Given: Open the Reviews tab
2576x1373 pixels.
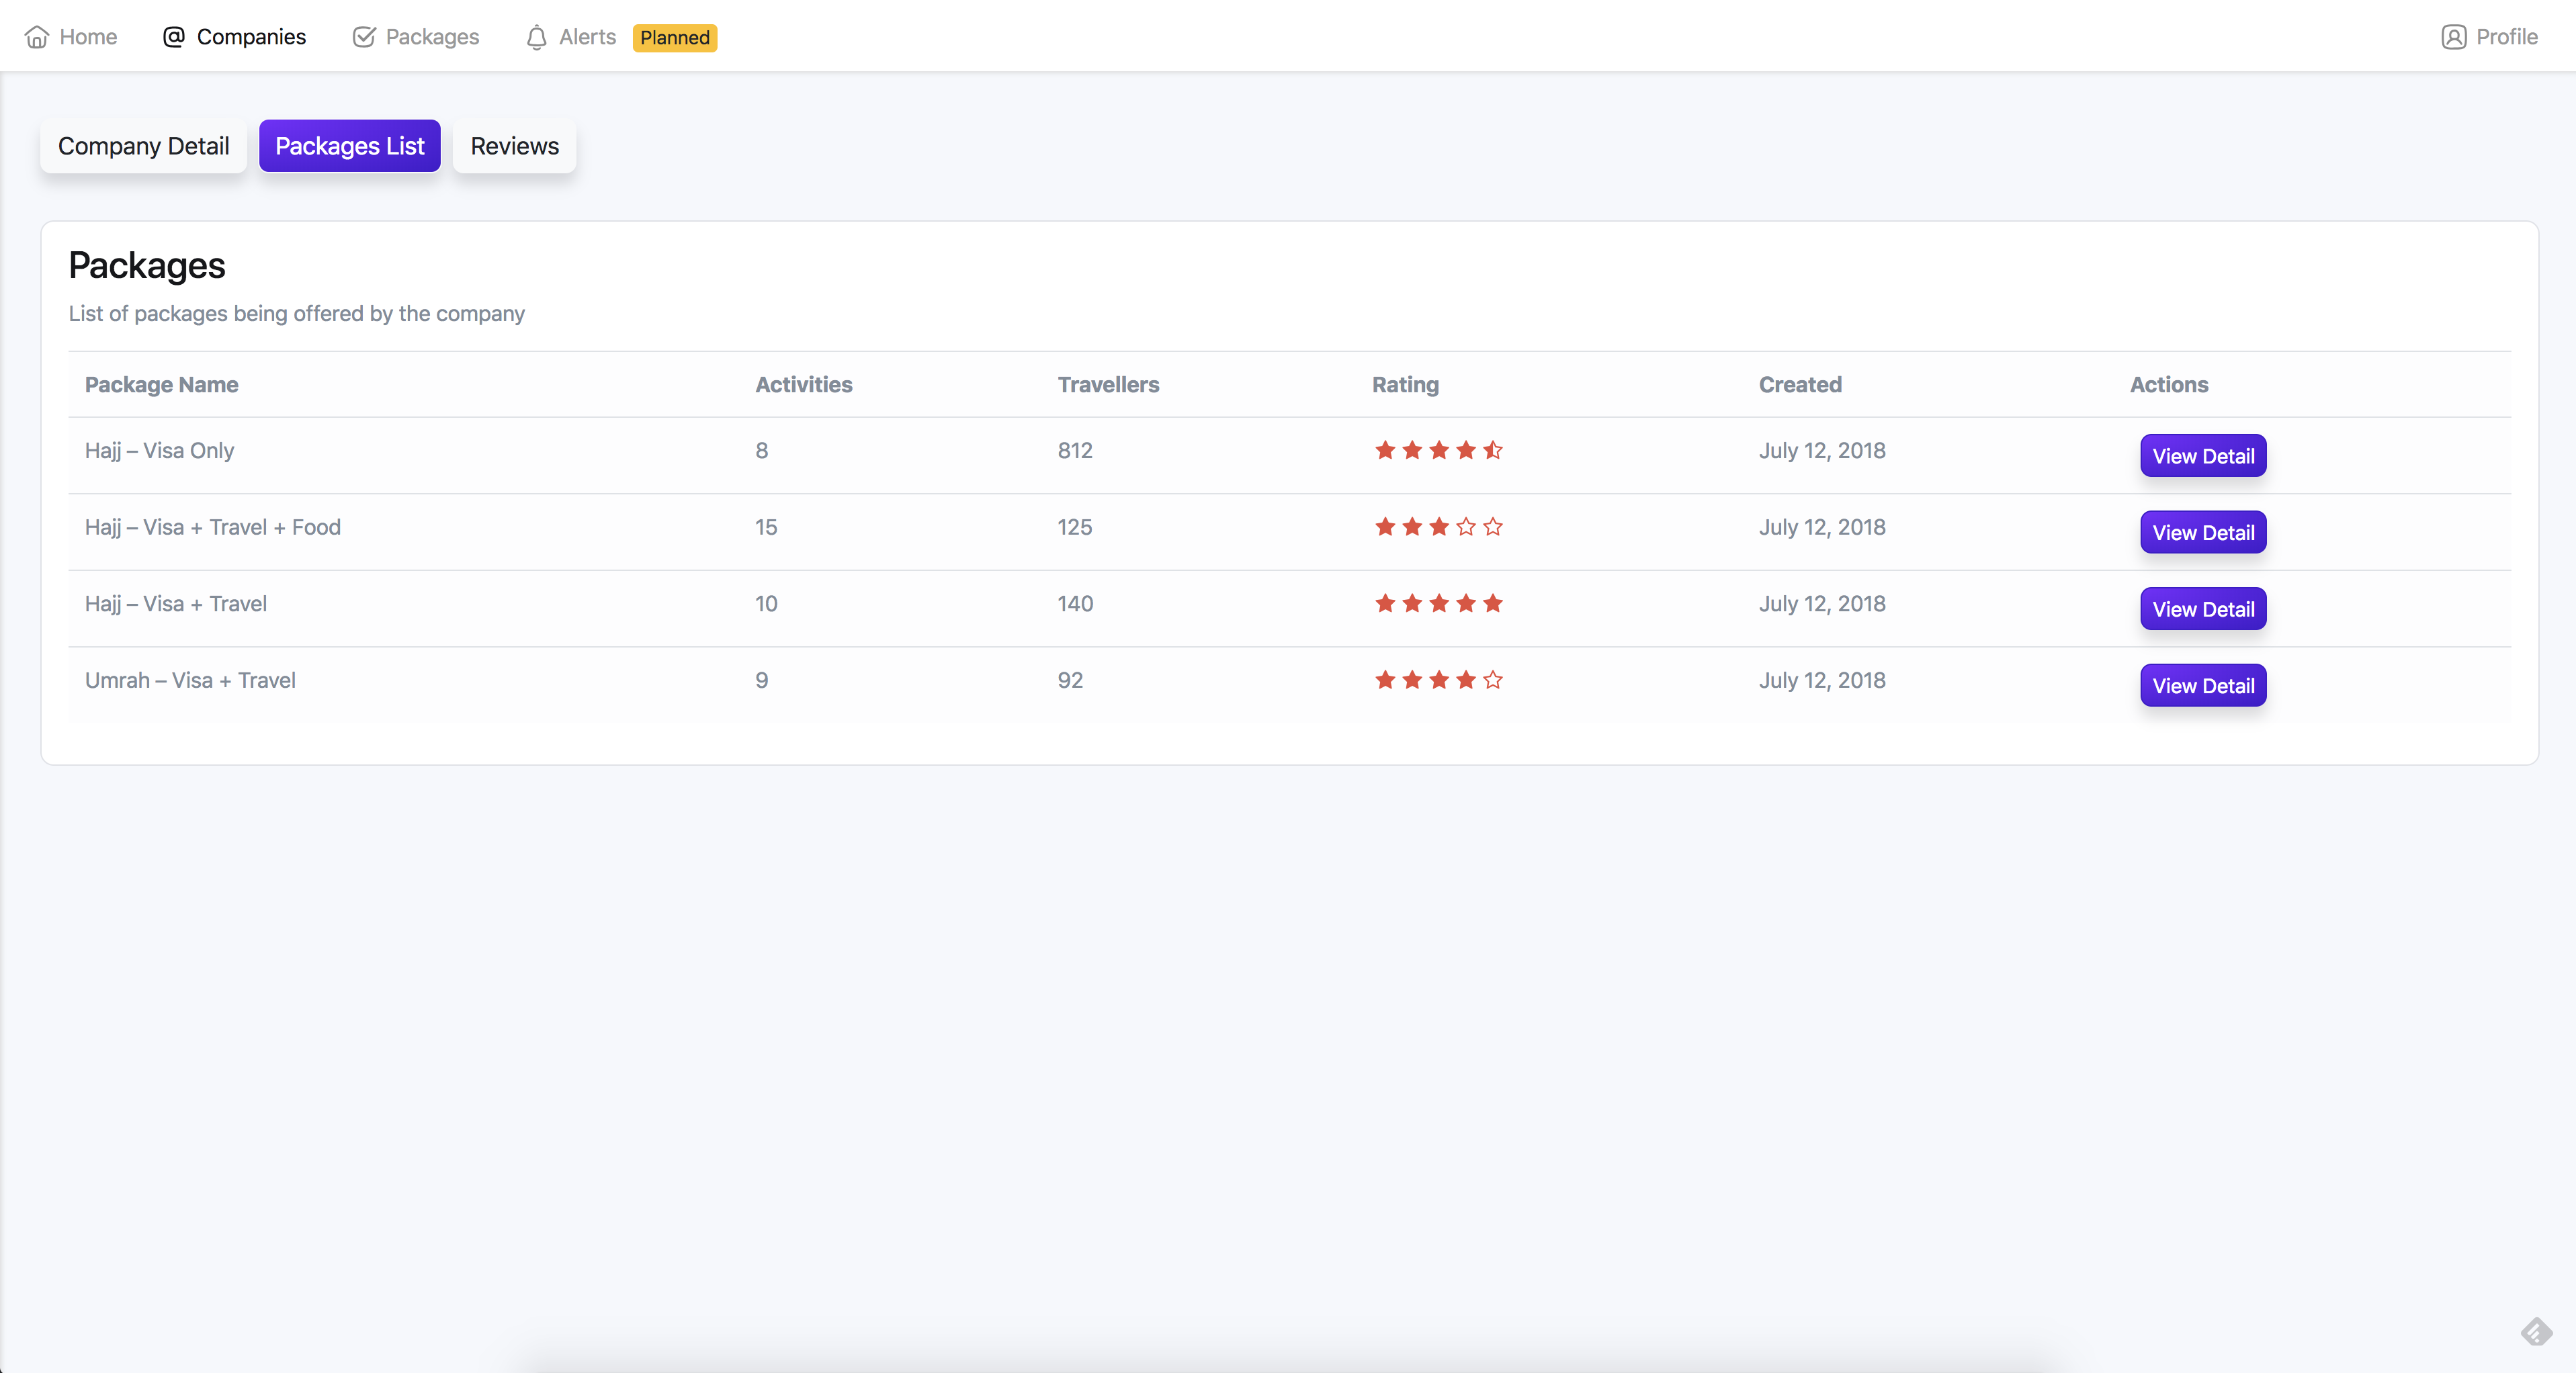Looking at the screenshot, I should pos(514,146).
